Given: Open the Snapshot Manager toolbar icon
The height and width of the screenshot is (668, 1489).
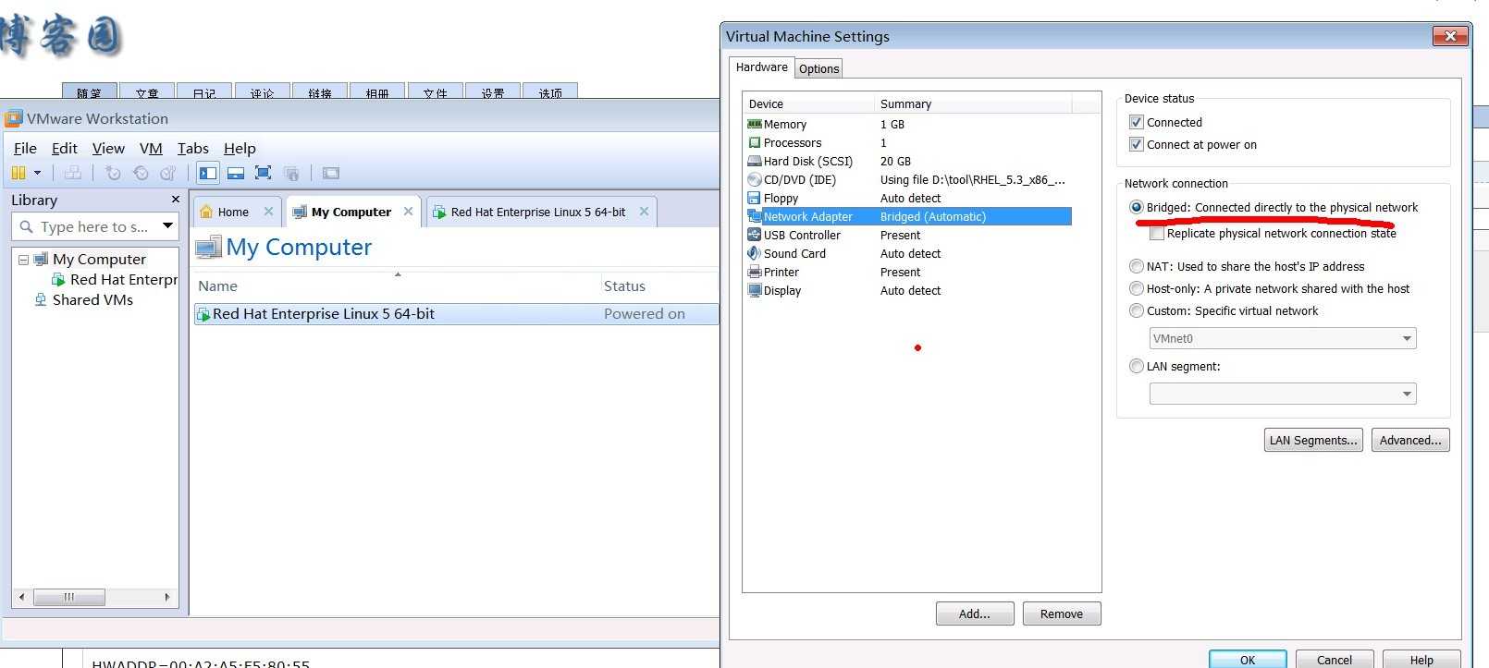Looking at the screenshot, I should (168, 173).
